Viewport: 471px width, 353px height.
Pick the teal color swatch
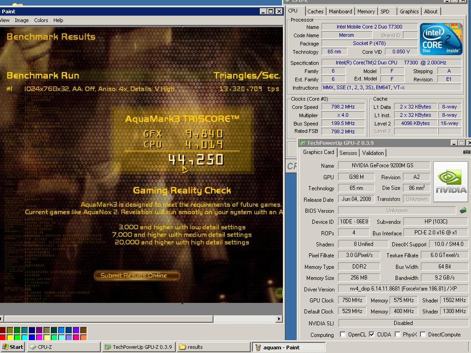(x=25, y=330)
